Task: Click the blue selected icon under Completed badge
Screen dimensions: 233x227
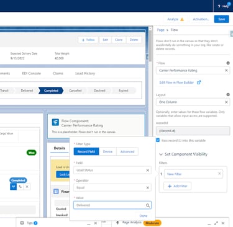Action: click(x=13, y=187)
